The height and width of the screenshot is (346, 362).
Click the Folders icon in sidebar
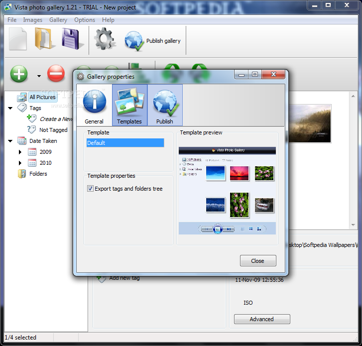[x=22, y=174]
